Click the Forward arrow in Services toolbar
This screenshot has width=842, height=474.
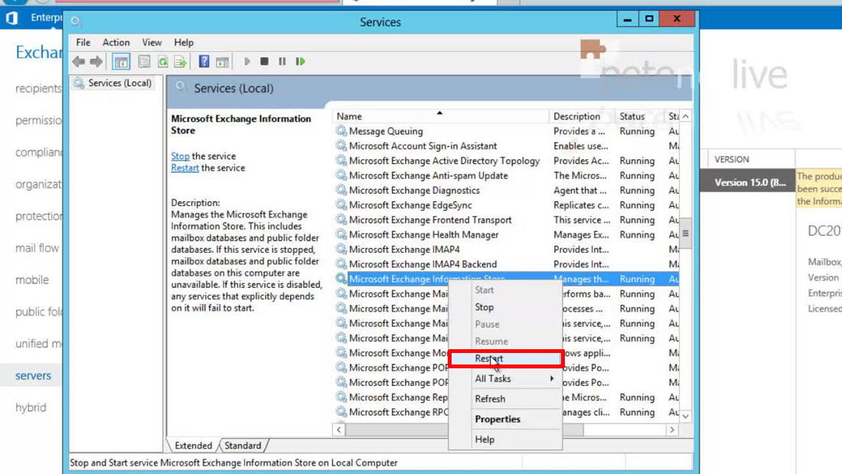[x=96, y=62]
